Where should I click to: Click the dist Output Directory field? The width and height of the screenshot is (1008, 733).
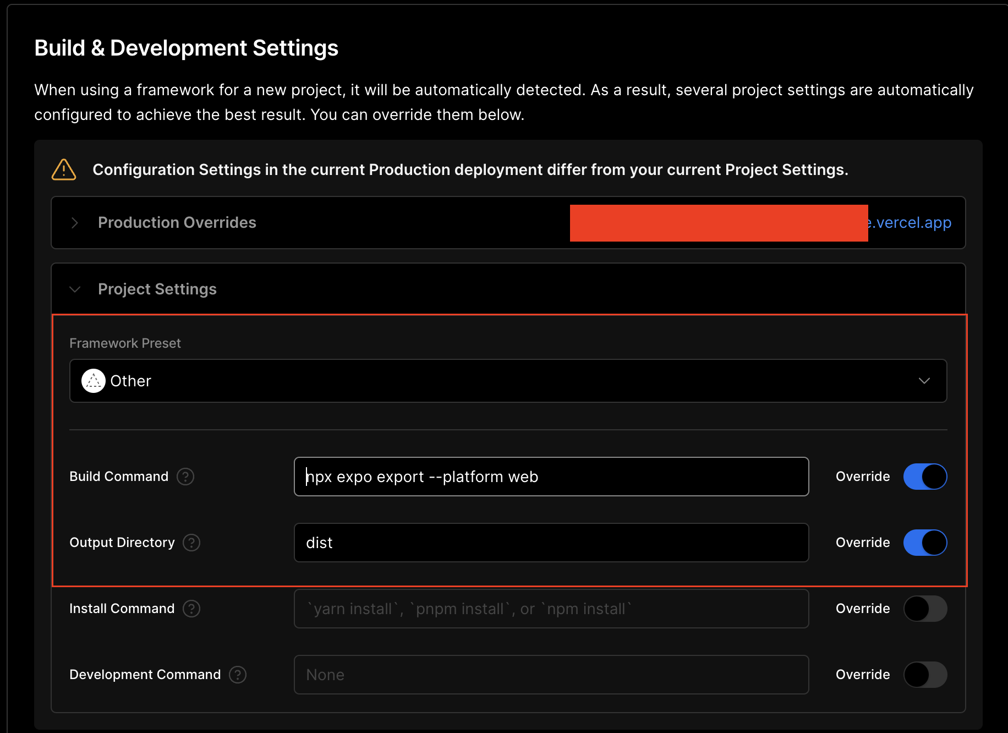(x=550, y=543)
